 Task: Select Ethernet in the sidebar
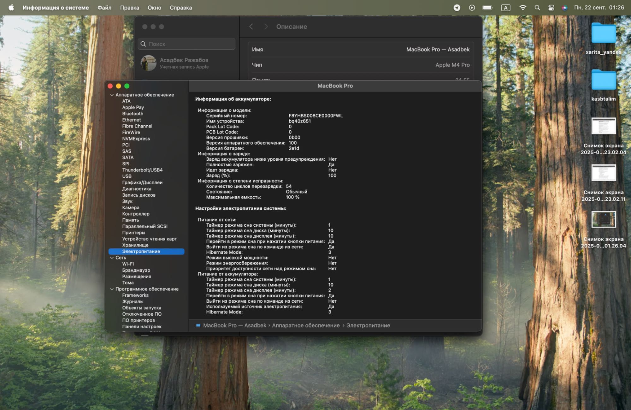pos(131,120)
